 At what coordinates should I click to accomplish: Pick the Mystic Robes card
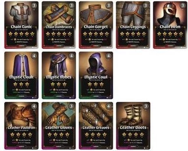click(x=59, y=75)
